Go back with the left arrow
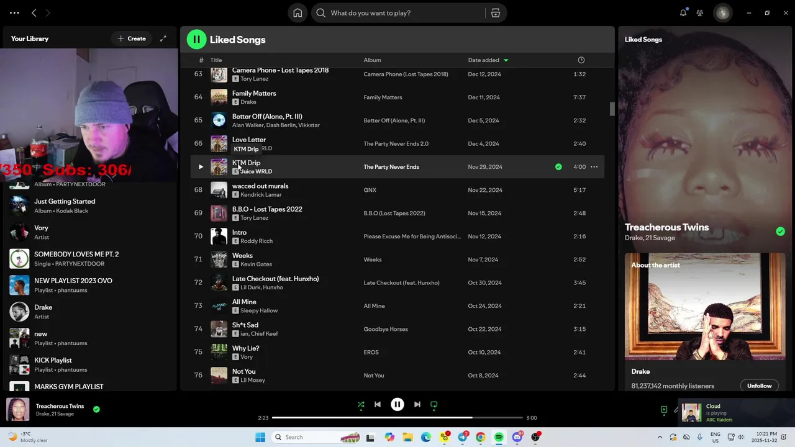The width and height of the screenshot is (795, 447). pyautogui.click(x=34, y=13)
